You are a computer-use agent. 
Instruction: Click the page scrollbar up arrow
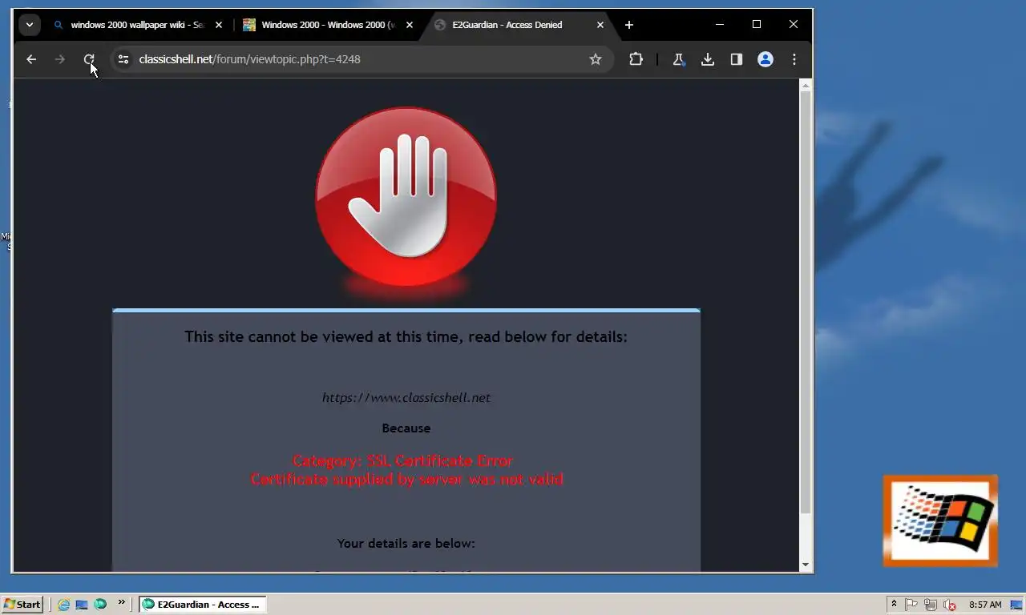pos(806,86)
